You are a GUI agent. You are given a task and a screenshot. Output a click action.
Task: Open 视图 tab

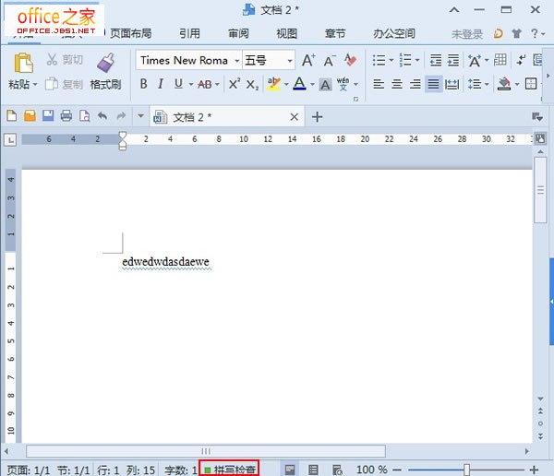pos(286,33)
